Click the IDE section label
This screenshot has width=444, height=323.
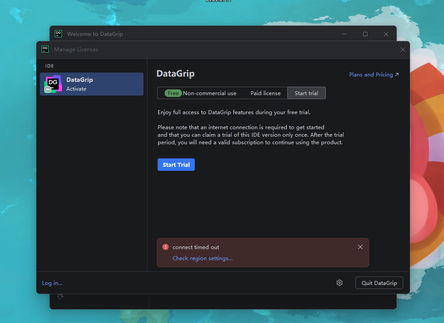[50, 66]
